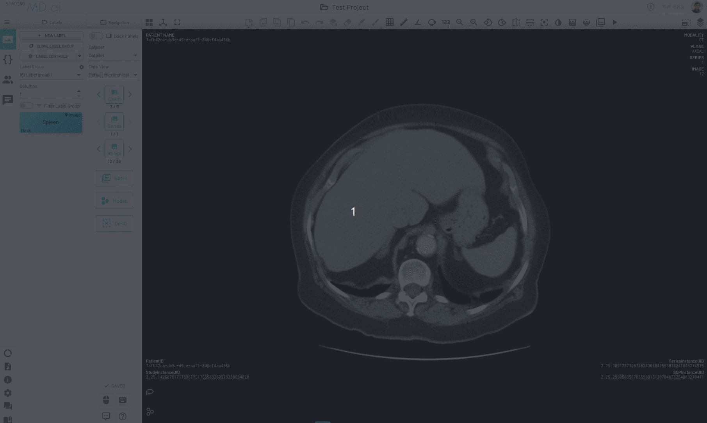
Task: Click the Label Group settings gear
Action: (82, 67)
